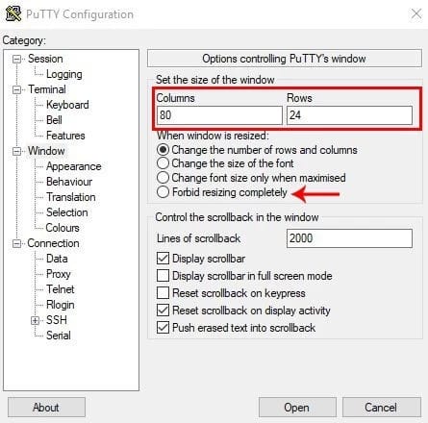Collapse the Terminal tree node
428x423 pixels.
(x=16, y=89)
